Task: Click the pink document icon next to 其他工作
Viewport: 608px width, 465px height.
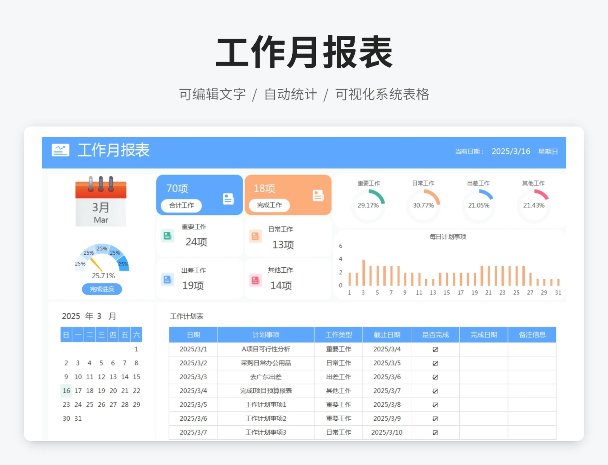Action: tap(255, 280)
